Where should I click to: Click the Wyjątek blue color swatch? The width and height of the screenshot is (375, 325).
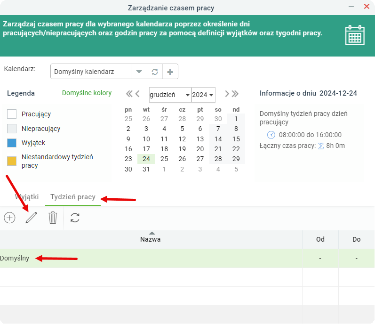point(12,143)
